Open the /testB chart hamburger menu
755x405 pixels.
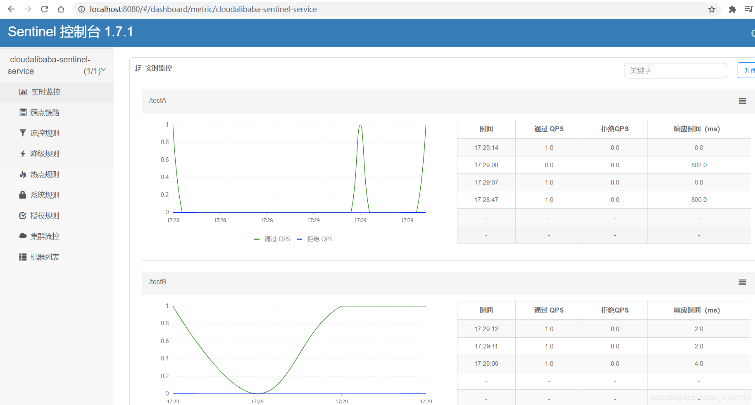coord(743,282)
